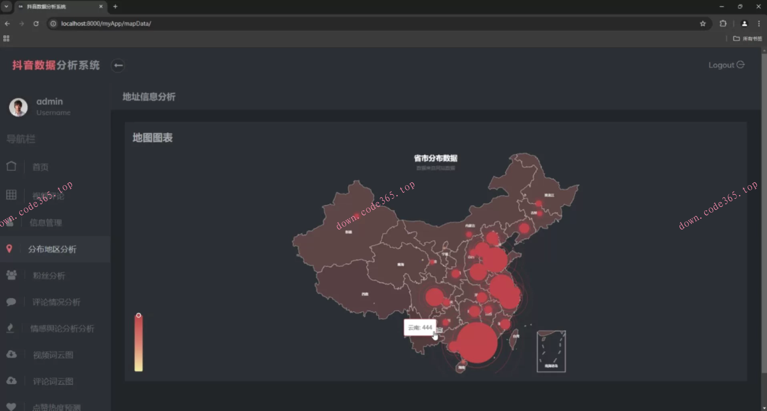Toggle the bookmark star in the address bar
This screenshot has height=411, width=767.
(x=703, y=24)
